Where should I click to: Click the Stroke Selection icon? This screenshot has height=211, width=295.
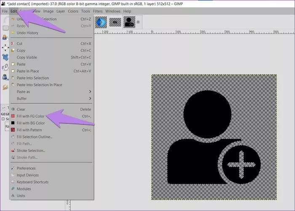pos(13,151)
